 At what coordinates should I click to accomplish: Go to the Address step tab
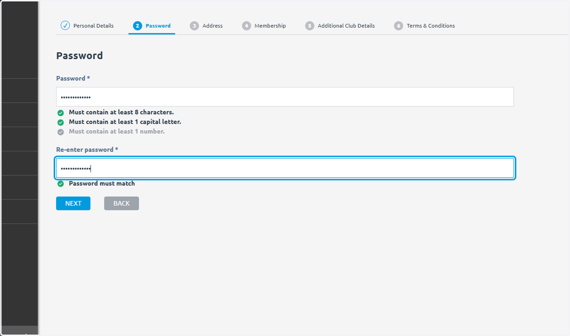click(206, 26)
